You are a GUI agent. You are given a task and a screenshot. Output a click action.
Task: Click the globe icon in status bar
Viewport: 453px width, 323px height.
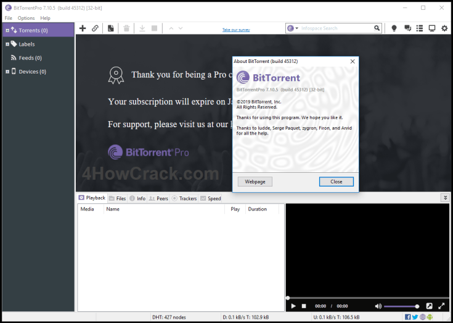[x=423, y=317]
